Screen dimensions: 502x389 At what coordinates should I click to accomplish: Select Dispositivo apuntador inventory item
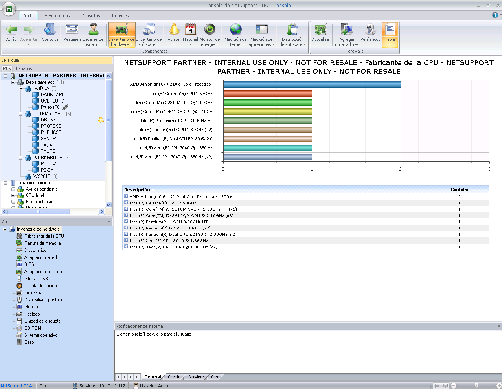point(44,300)
